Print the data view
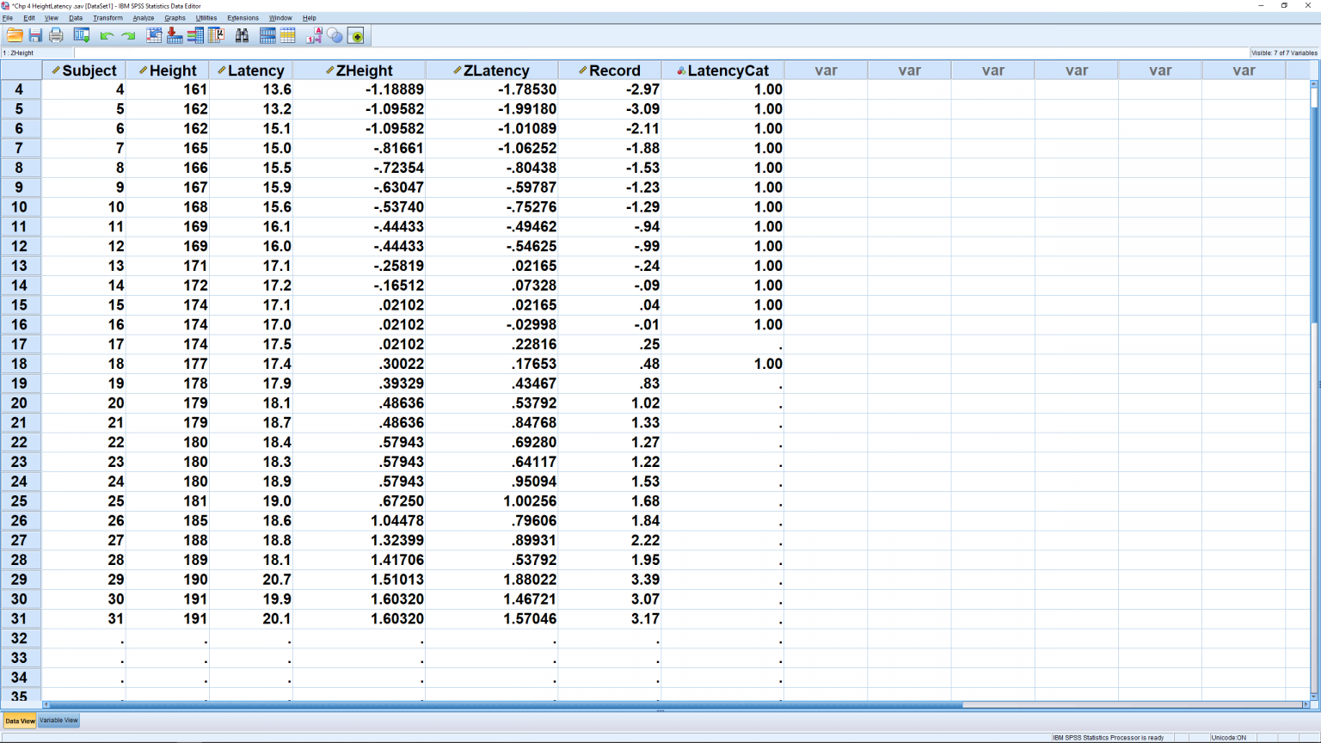 55,35
